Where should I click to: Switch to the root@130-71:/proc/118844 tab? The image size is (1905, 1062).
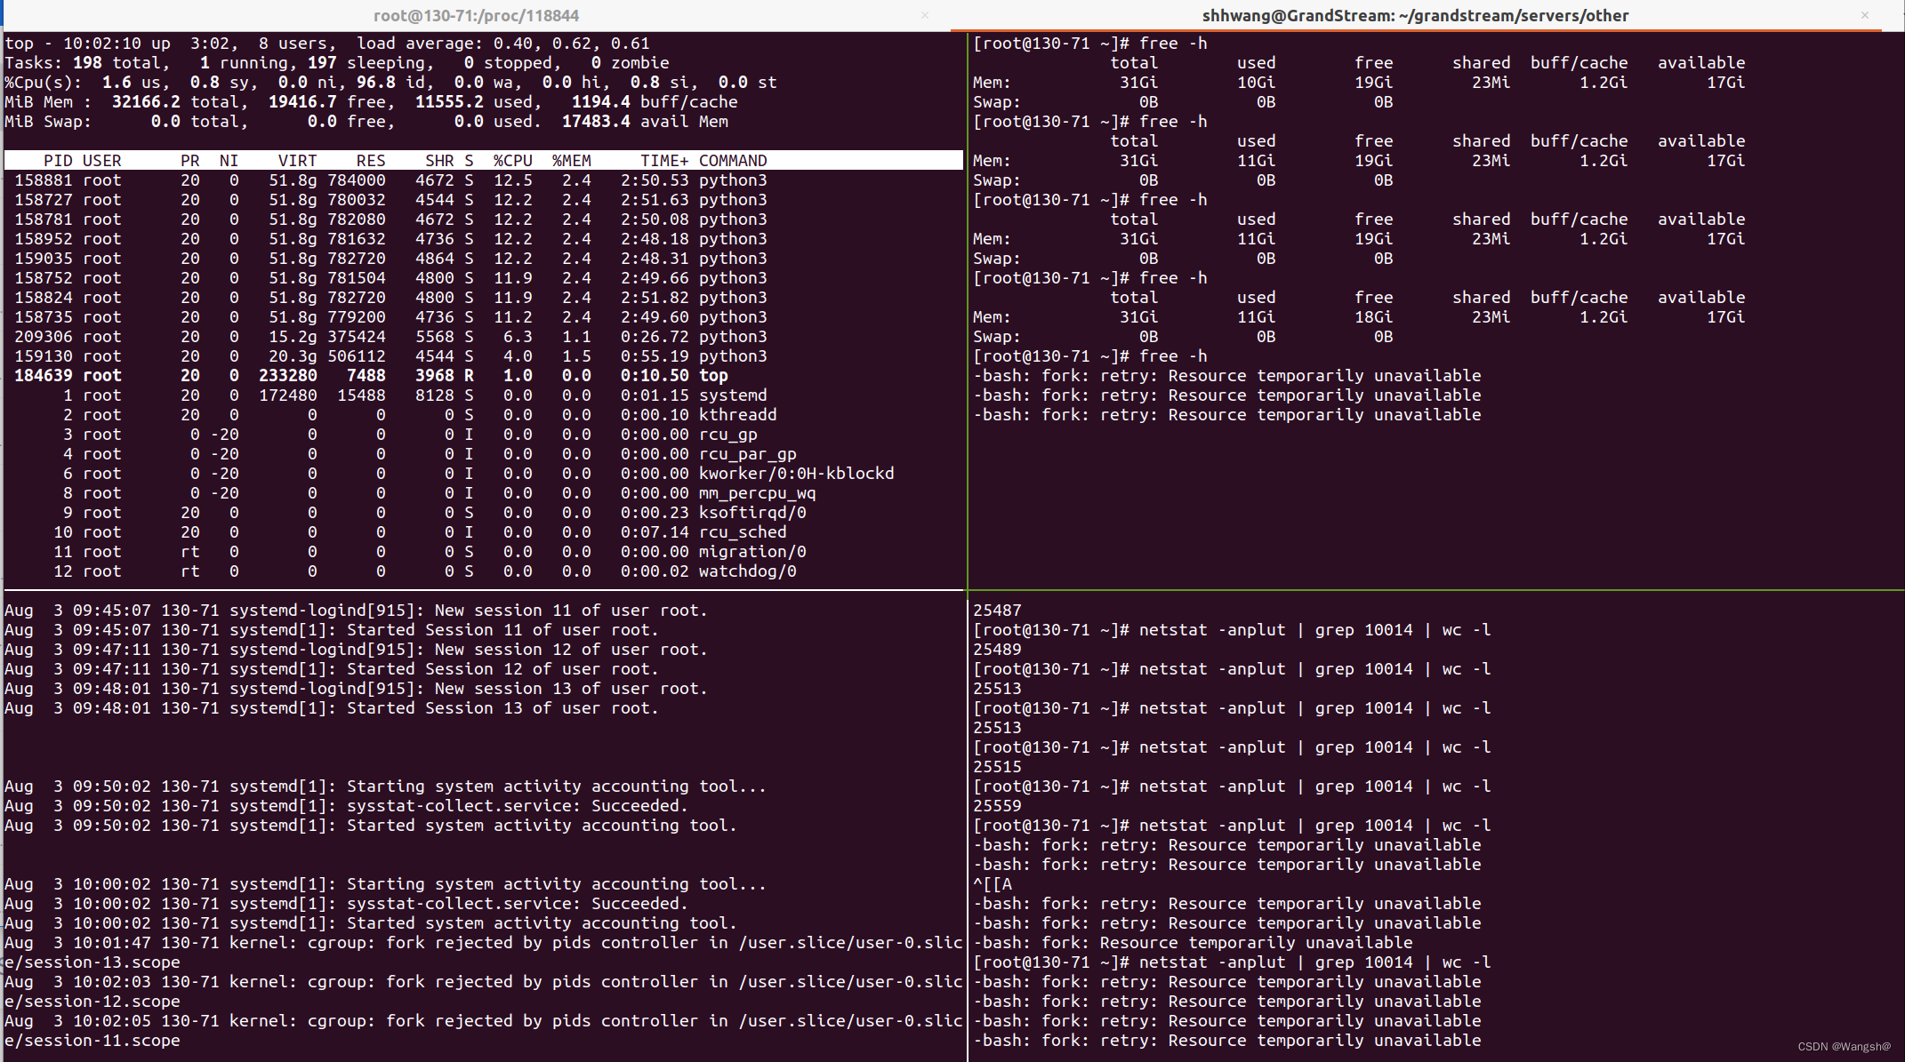tap(476, 15)
